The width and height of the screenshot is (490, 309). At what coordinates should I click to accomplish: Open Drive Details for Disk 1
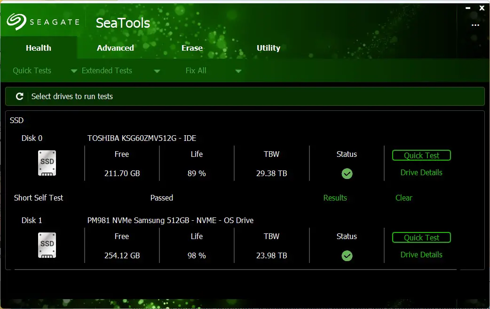click(x=421, y=255)
